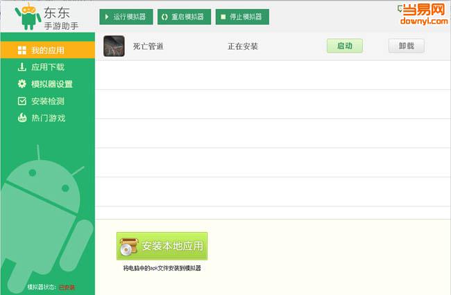Open the 模拟器设置 sidebar tab
The height and width of the screenshot is (295, 451).
pyautogui.click(x=48, y=84)
